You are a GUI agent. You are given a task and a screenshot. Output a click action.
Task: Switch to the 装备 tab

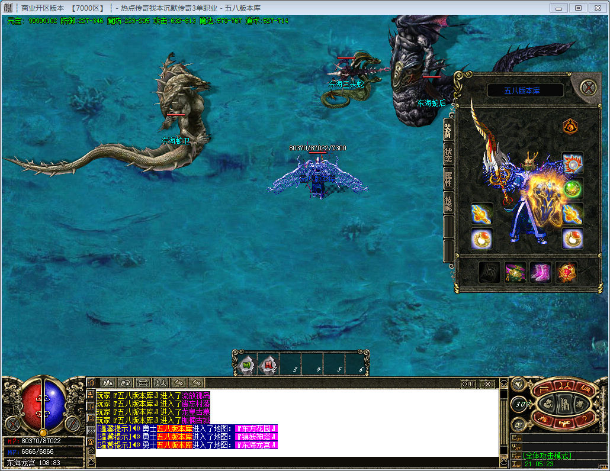coord(448,131)
